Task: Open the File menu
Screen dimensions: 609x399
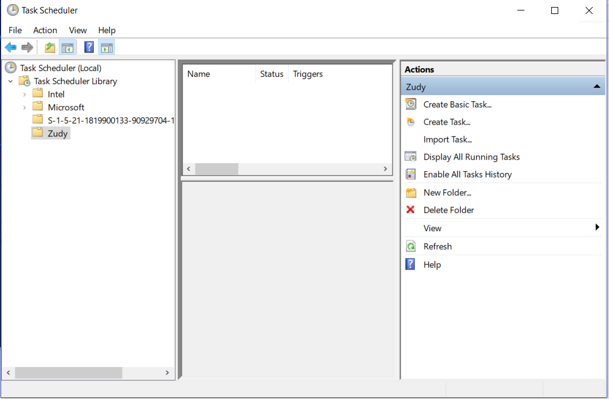Action: tap(15, 30)
